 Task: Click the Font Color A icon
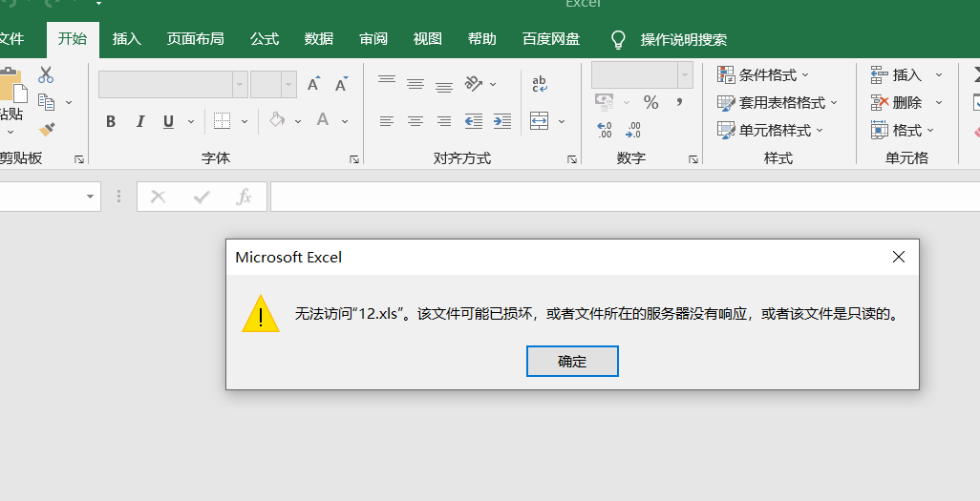[x=323, y=120]
